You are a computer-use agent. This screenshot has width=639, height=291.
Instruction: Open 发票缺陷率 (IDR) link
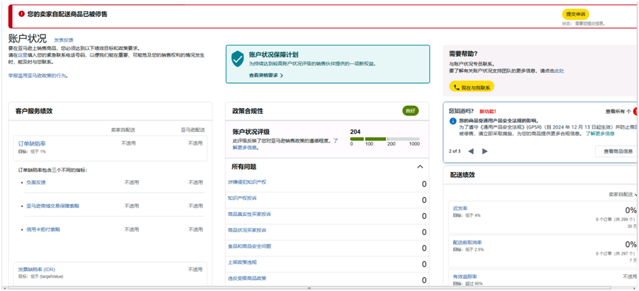pyautogui.click(x=36, y=270)
